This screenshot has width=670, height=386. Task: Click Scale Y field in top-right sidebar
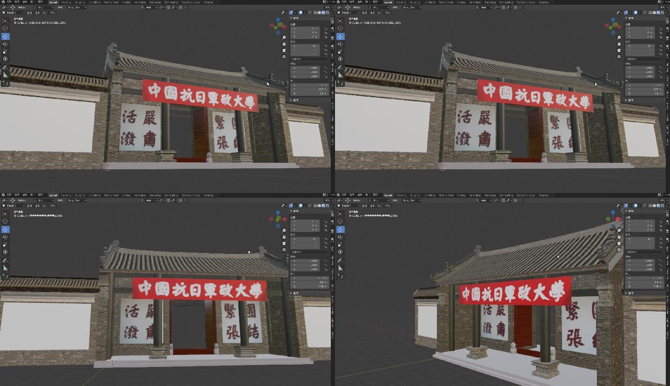(640, 72)
